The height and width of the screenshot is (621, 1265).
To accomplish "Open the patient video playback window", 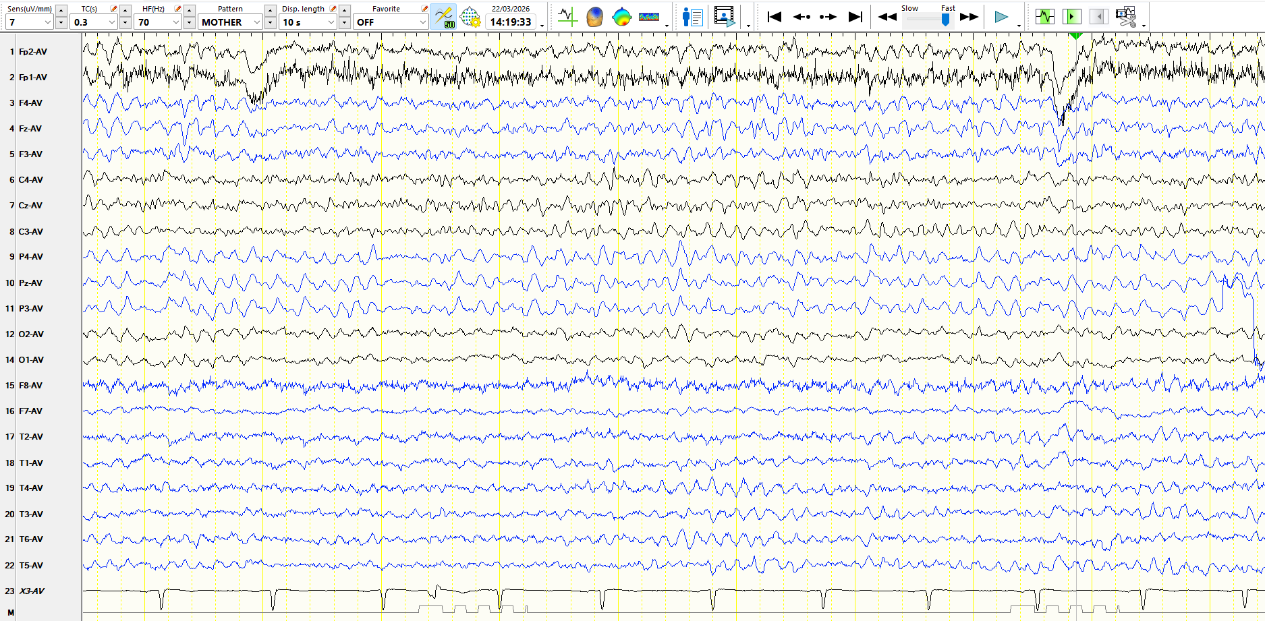I will click(x=725, y=17).
